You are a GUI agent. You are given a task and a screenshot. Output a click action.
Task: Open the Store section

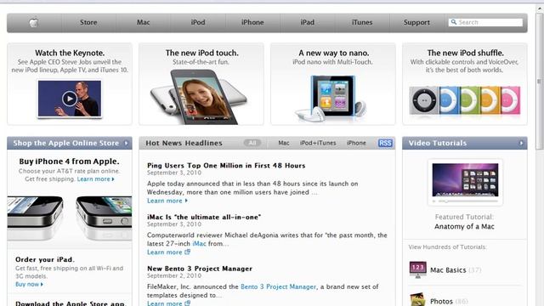[88, 22]
